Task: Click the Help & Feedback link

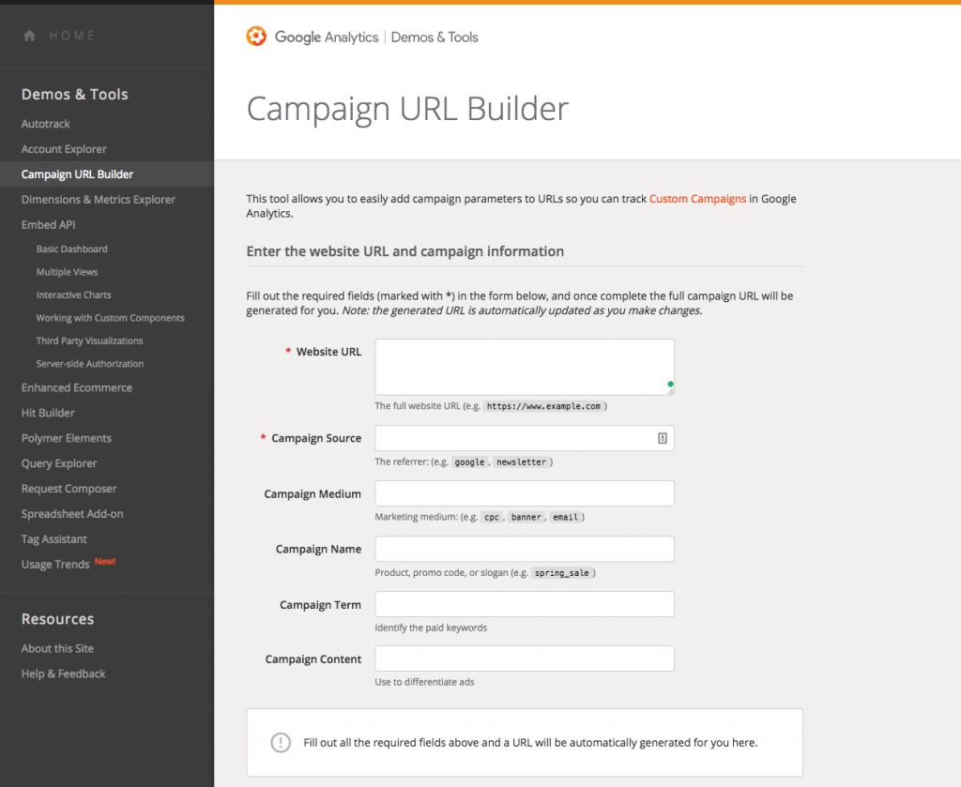Action: pyautogui.click(x=64, y=673)
